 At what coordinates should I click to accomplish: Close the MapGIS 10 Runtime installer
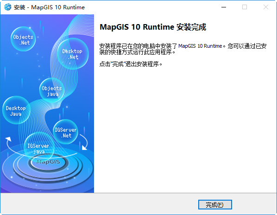point(266,7)
